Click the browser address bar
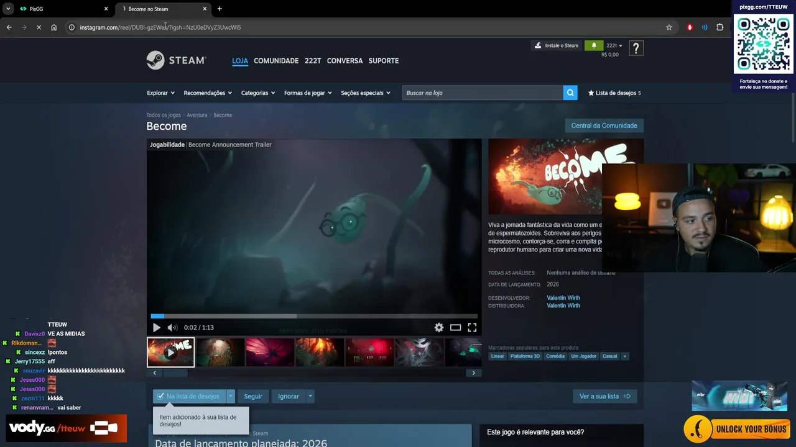796x447 pixels. [367, 27]
